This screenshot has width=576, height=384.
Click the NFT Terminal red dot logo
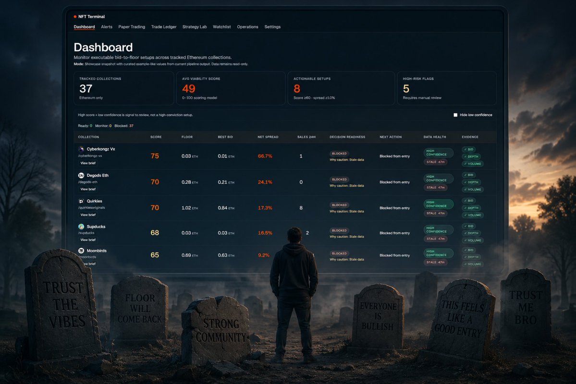pos(75,16)
